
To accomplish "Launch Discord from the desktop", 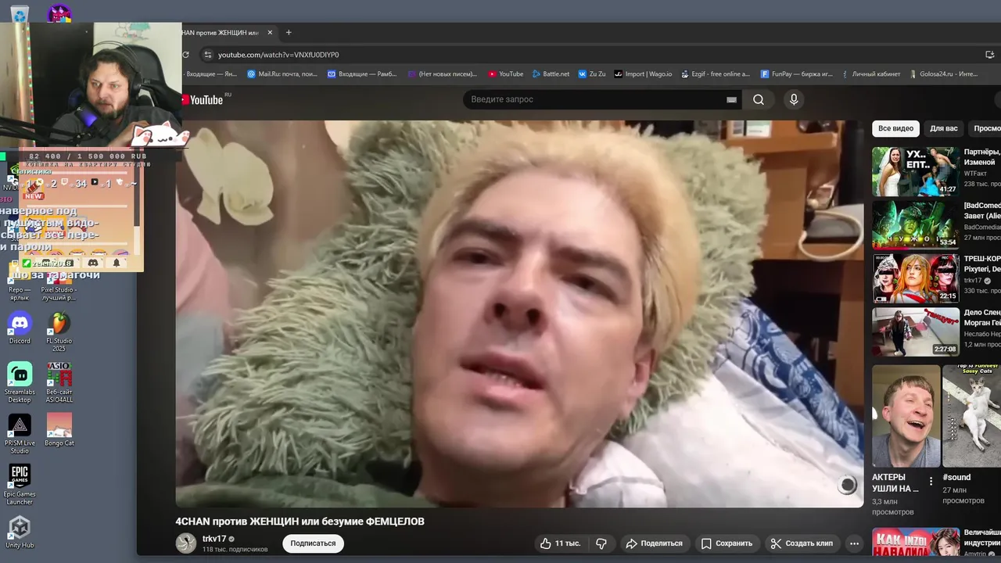I will point(20,328).
